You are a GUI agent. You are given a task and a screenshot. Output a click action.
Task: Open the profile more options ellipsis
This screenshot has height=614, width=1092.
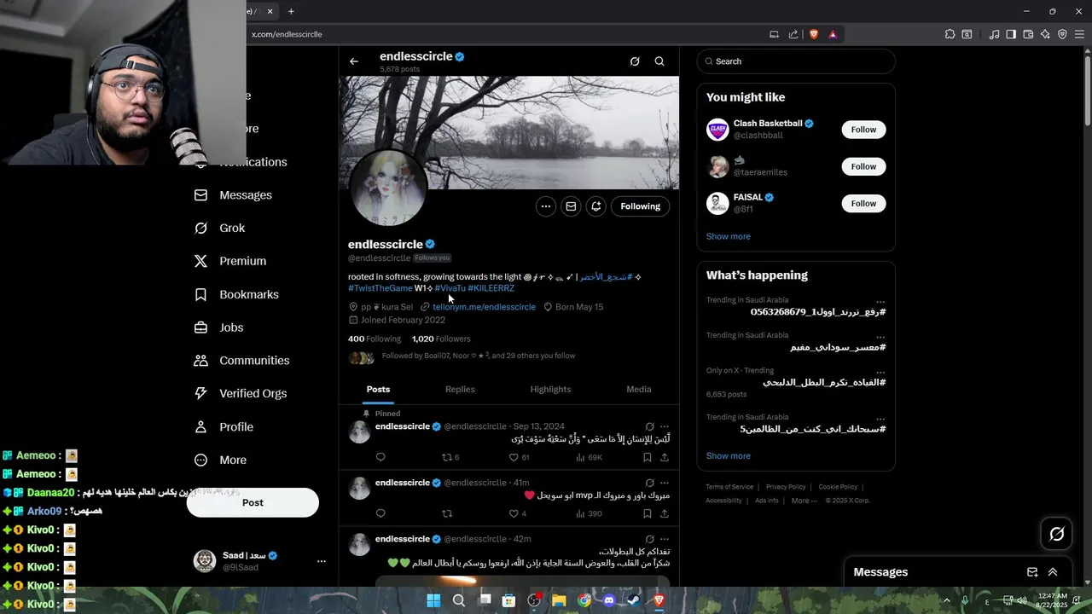(x=545, y=206)
